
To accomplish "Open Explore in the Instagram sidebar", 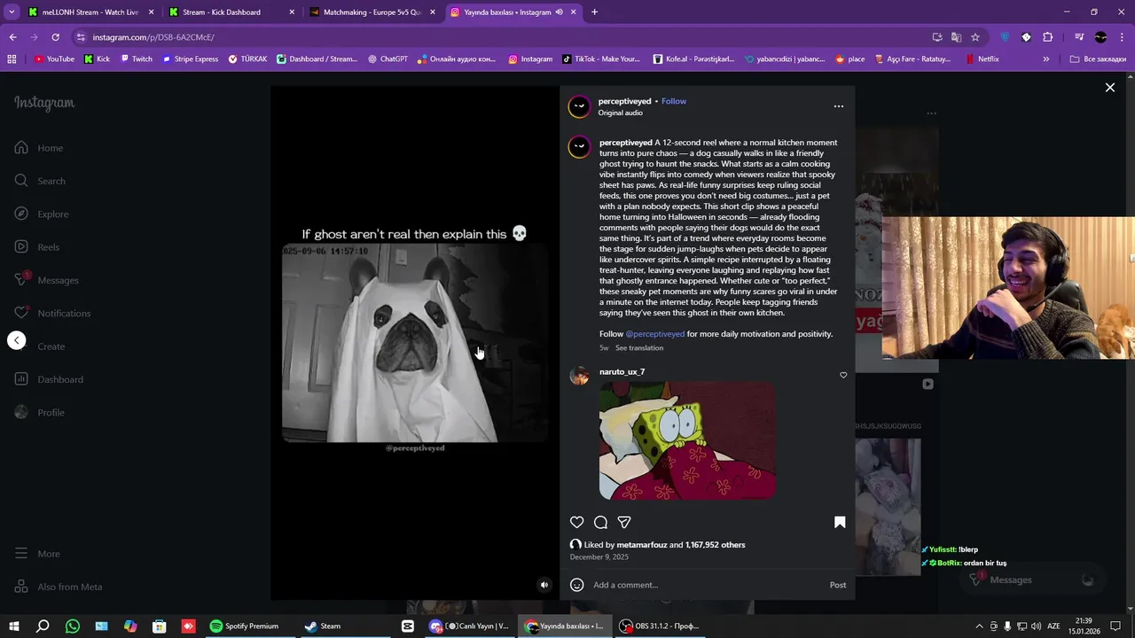I will 42,214.
